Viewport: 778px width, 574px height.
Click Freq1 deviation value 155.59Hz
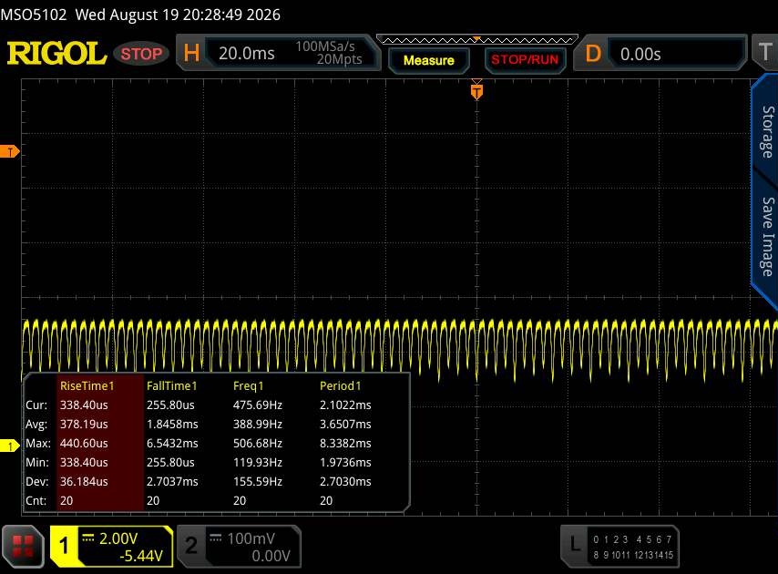[x=258, y=481]
